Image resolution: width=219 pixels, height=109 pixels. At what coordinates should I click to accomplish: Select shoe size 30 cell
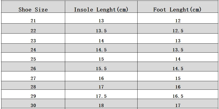click(33, 105)
